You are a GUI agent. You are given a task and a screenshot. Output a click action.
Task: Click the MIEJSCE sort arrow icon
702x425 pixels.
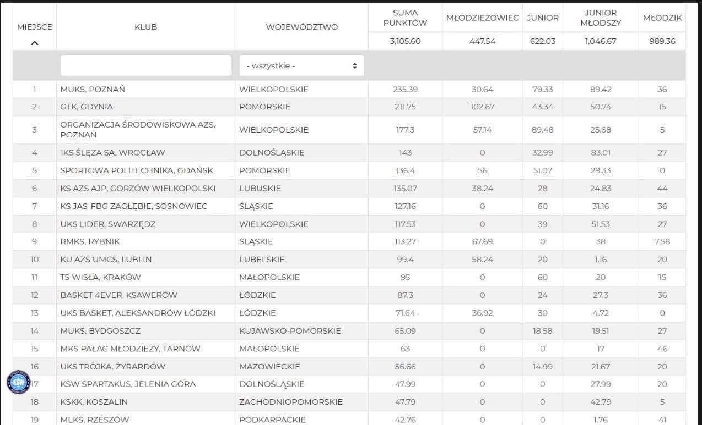point(34,42)
